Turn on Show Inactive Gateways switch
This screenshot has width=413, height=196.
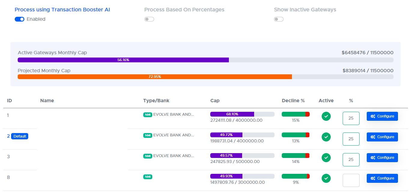tap(279, 19)
